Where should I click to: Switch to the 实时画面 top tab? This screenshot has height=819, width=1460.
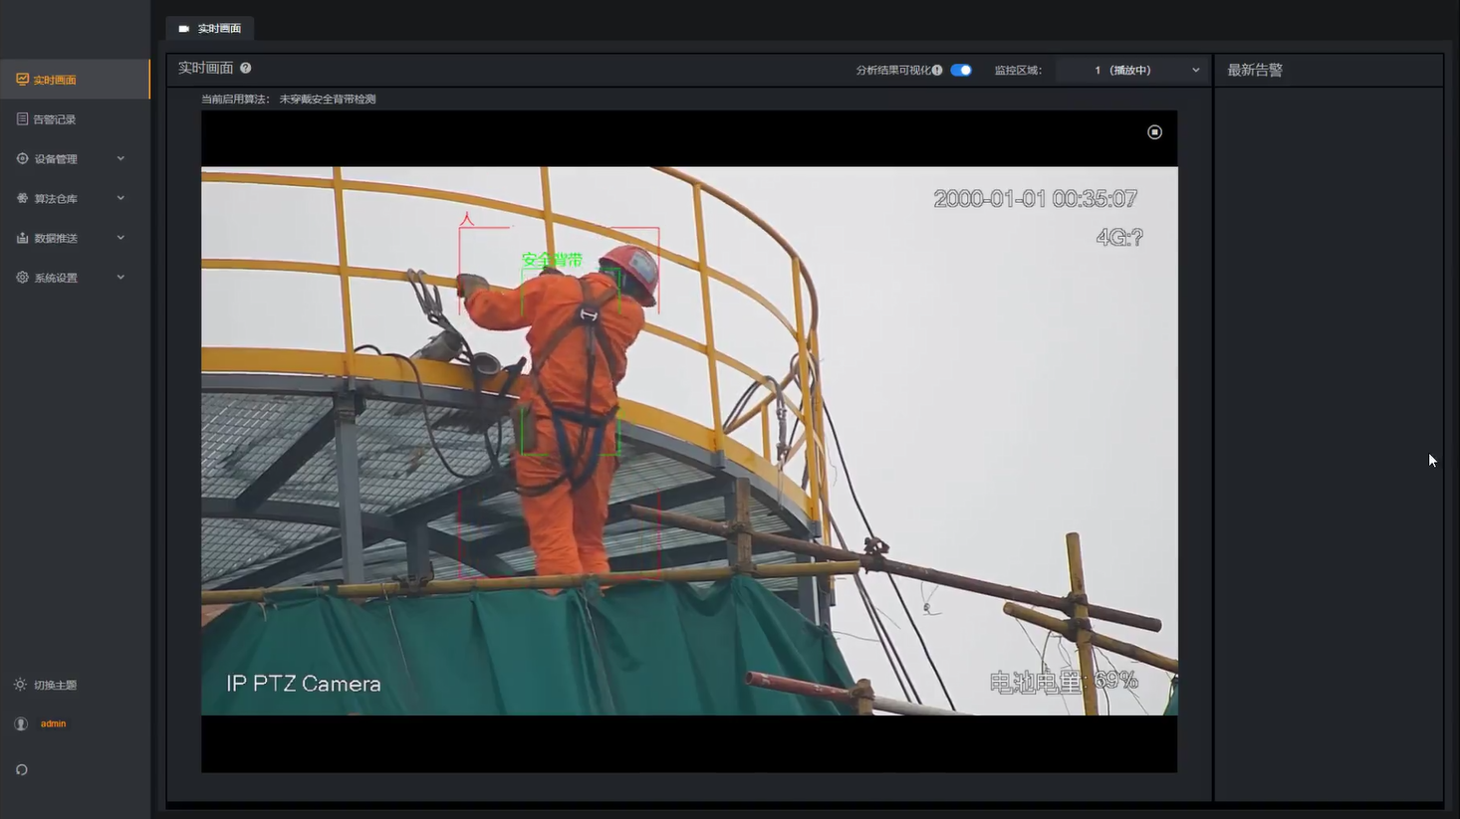pos(210,28)
